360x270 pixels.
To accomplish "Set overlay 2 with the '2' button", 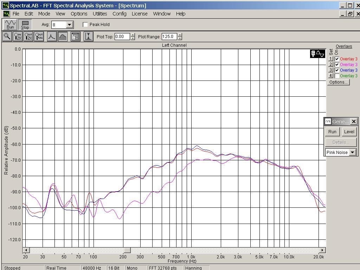I will [330, 65].
